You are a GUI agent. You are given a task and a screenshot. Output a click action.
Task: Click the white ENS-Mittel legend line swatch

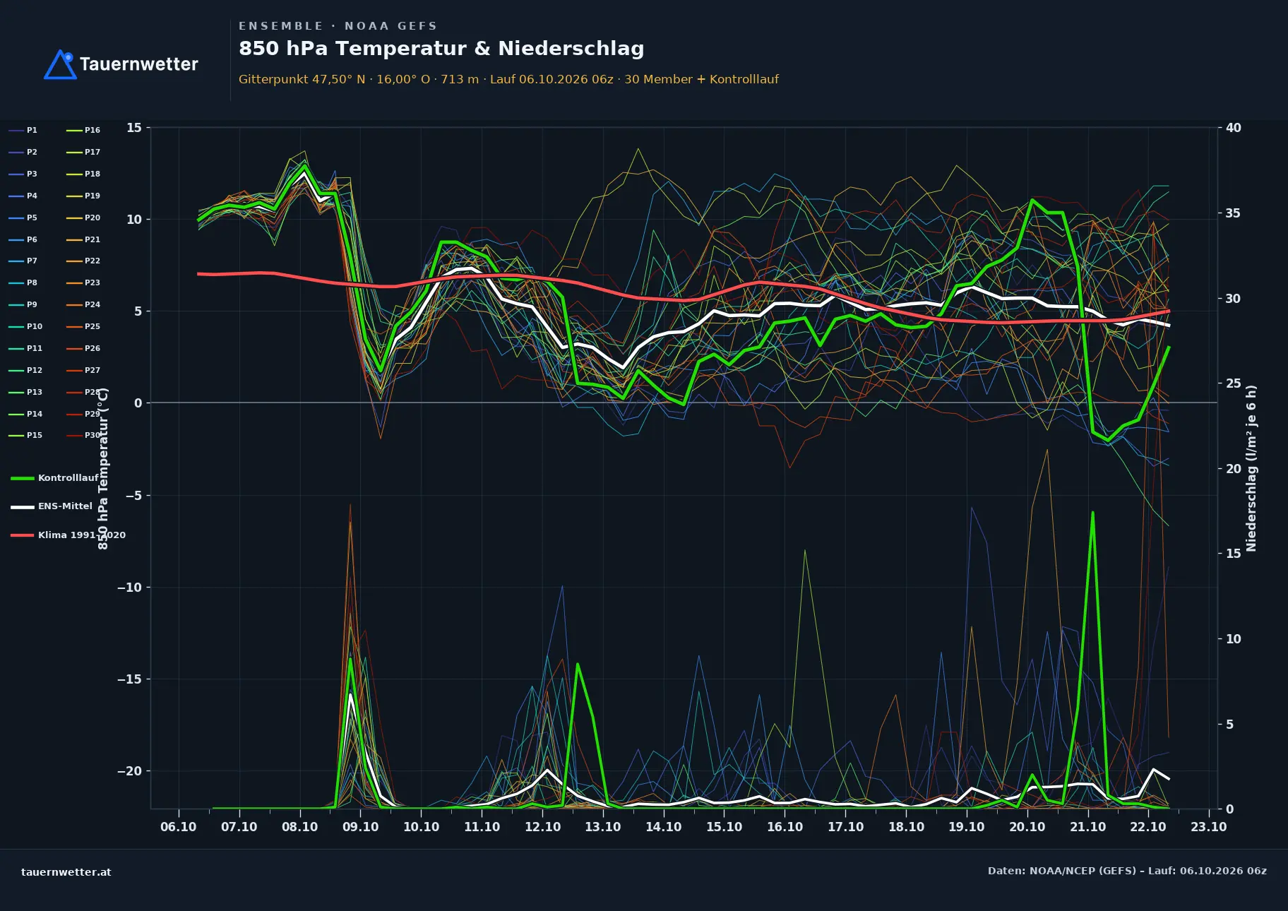tap(23, 506)
